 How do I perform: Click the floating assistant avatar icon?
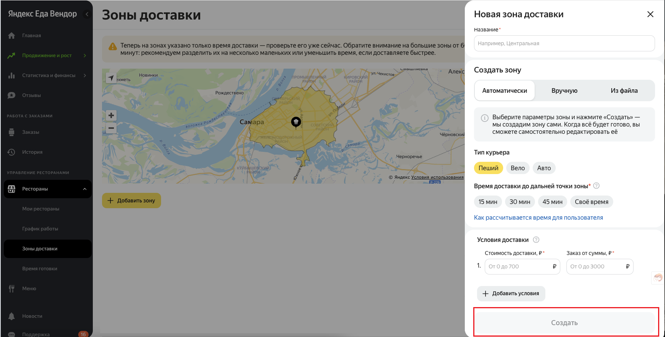click(658, 278)
